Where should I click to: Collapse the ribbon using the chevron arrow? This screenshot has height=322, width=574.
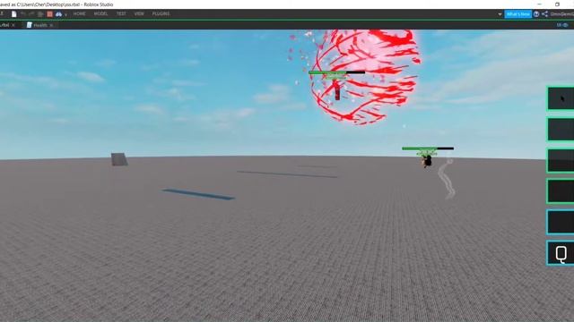500,14
